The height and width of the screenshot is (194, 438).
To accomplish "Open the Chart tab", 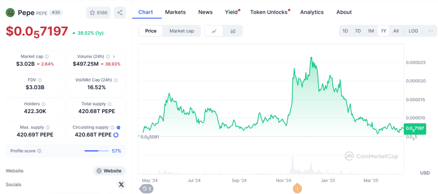I will tap(145, 12).
